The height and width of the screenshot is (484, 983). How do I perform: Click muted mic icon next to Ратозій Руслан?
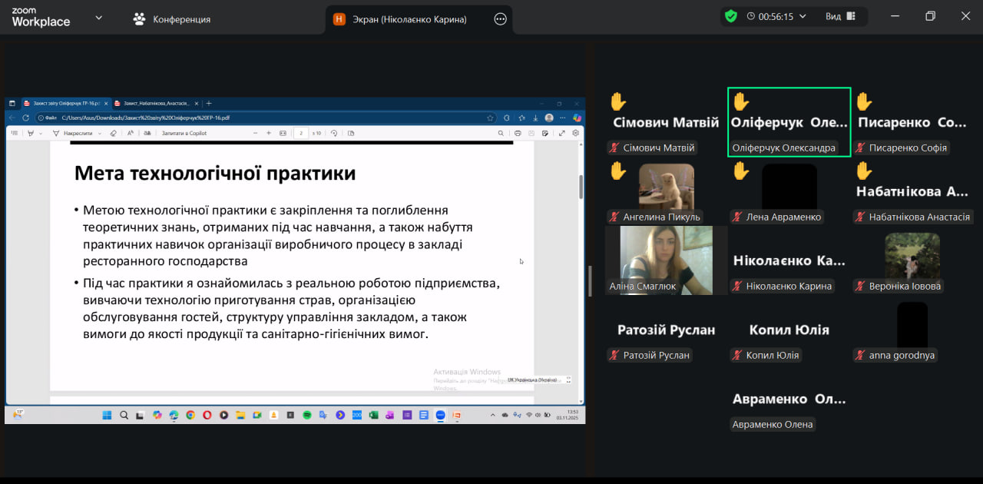pyautogui.click(x=614, y=355)
